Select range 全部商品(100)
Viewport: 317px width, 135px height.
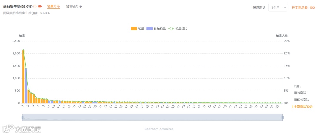303,107
